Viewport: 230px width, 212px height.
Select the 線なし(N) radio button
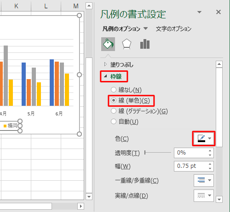click(x=114, y=90)
